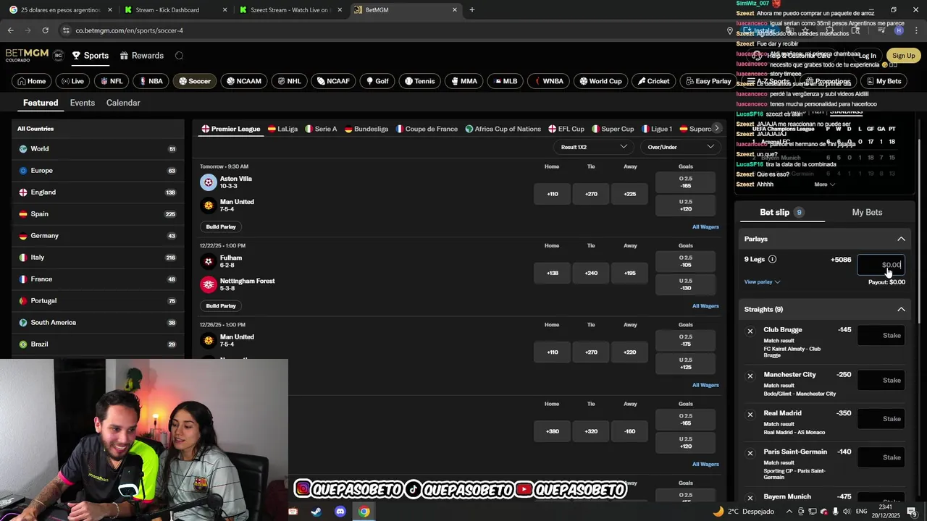The image size is (927, 521).
Task: Show info about 9 Legs parlay
Action: 772,259
